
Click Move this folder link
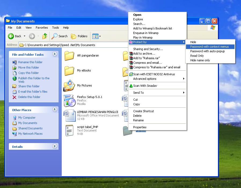point(29,67)
